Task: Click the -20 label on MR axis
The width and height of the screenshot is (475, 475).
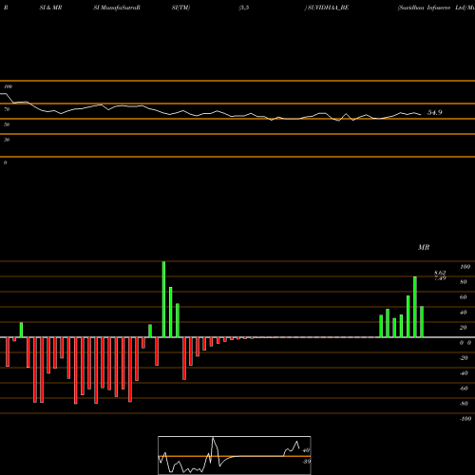Action: coord(464,358)
